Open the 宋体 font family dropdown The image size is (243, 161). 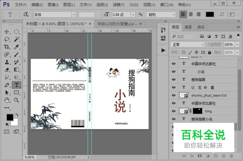[x=74, y=14]
